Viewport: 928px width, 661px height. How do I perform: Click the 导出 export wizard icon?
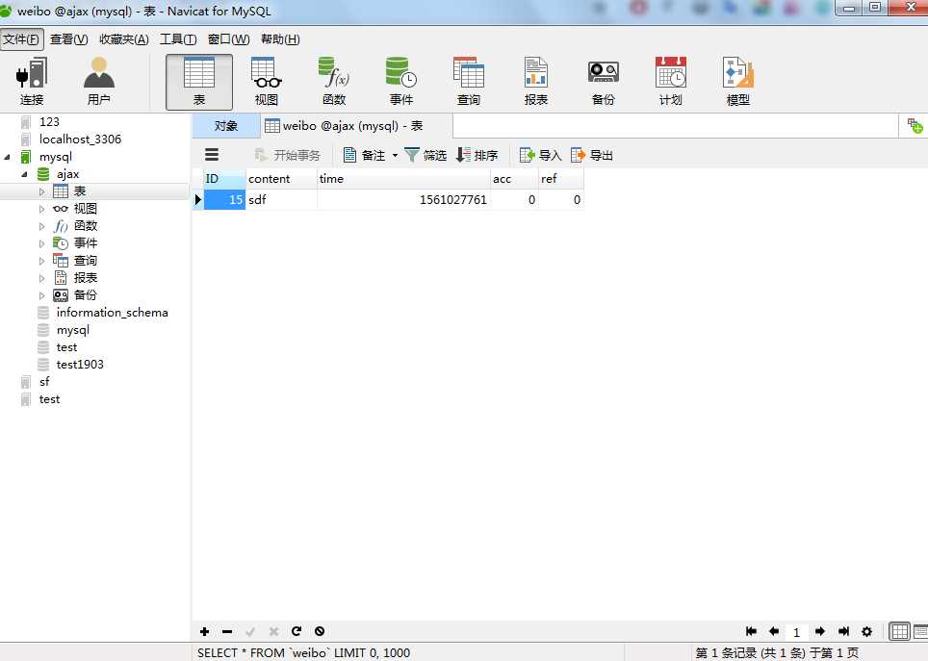click(x=579, y=155)
